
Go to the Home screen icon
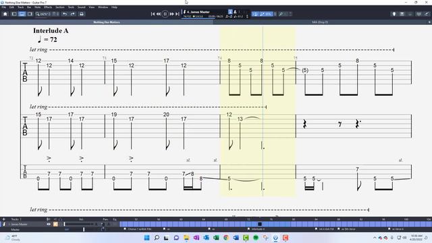5,14
